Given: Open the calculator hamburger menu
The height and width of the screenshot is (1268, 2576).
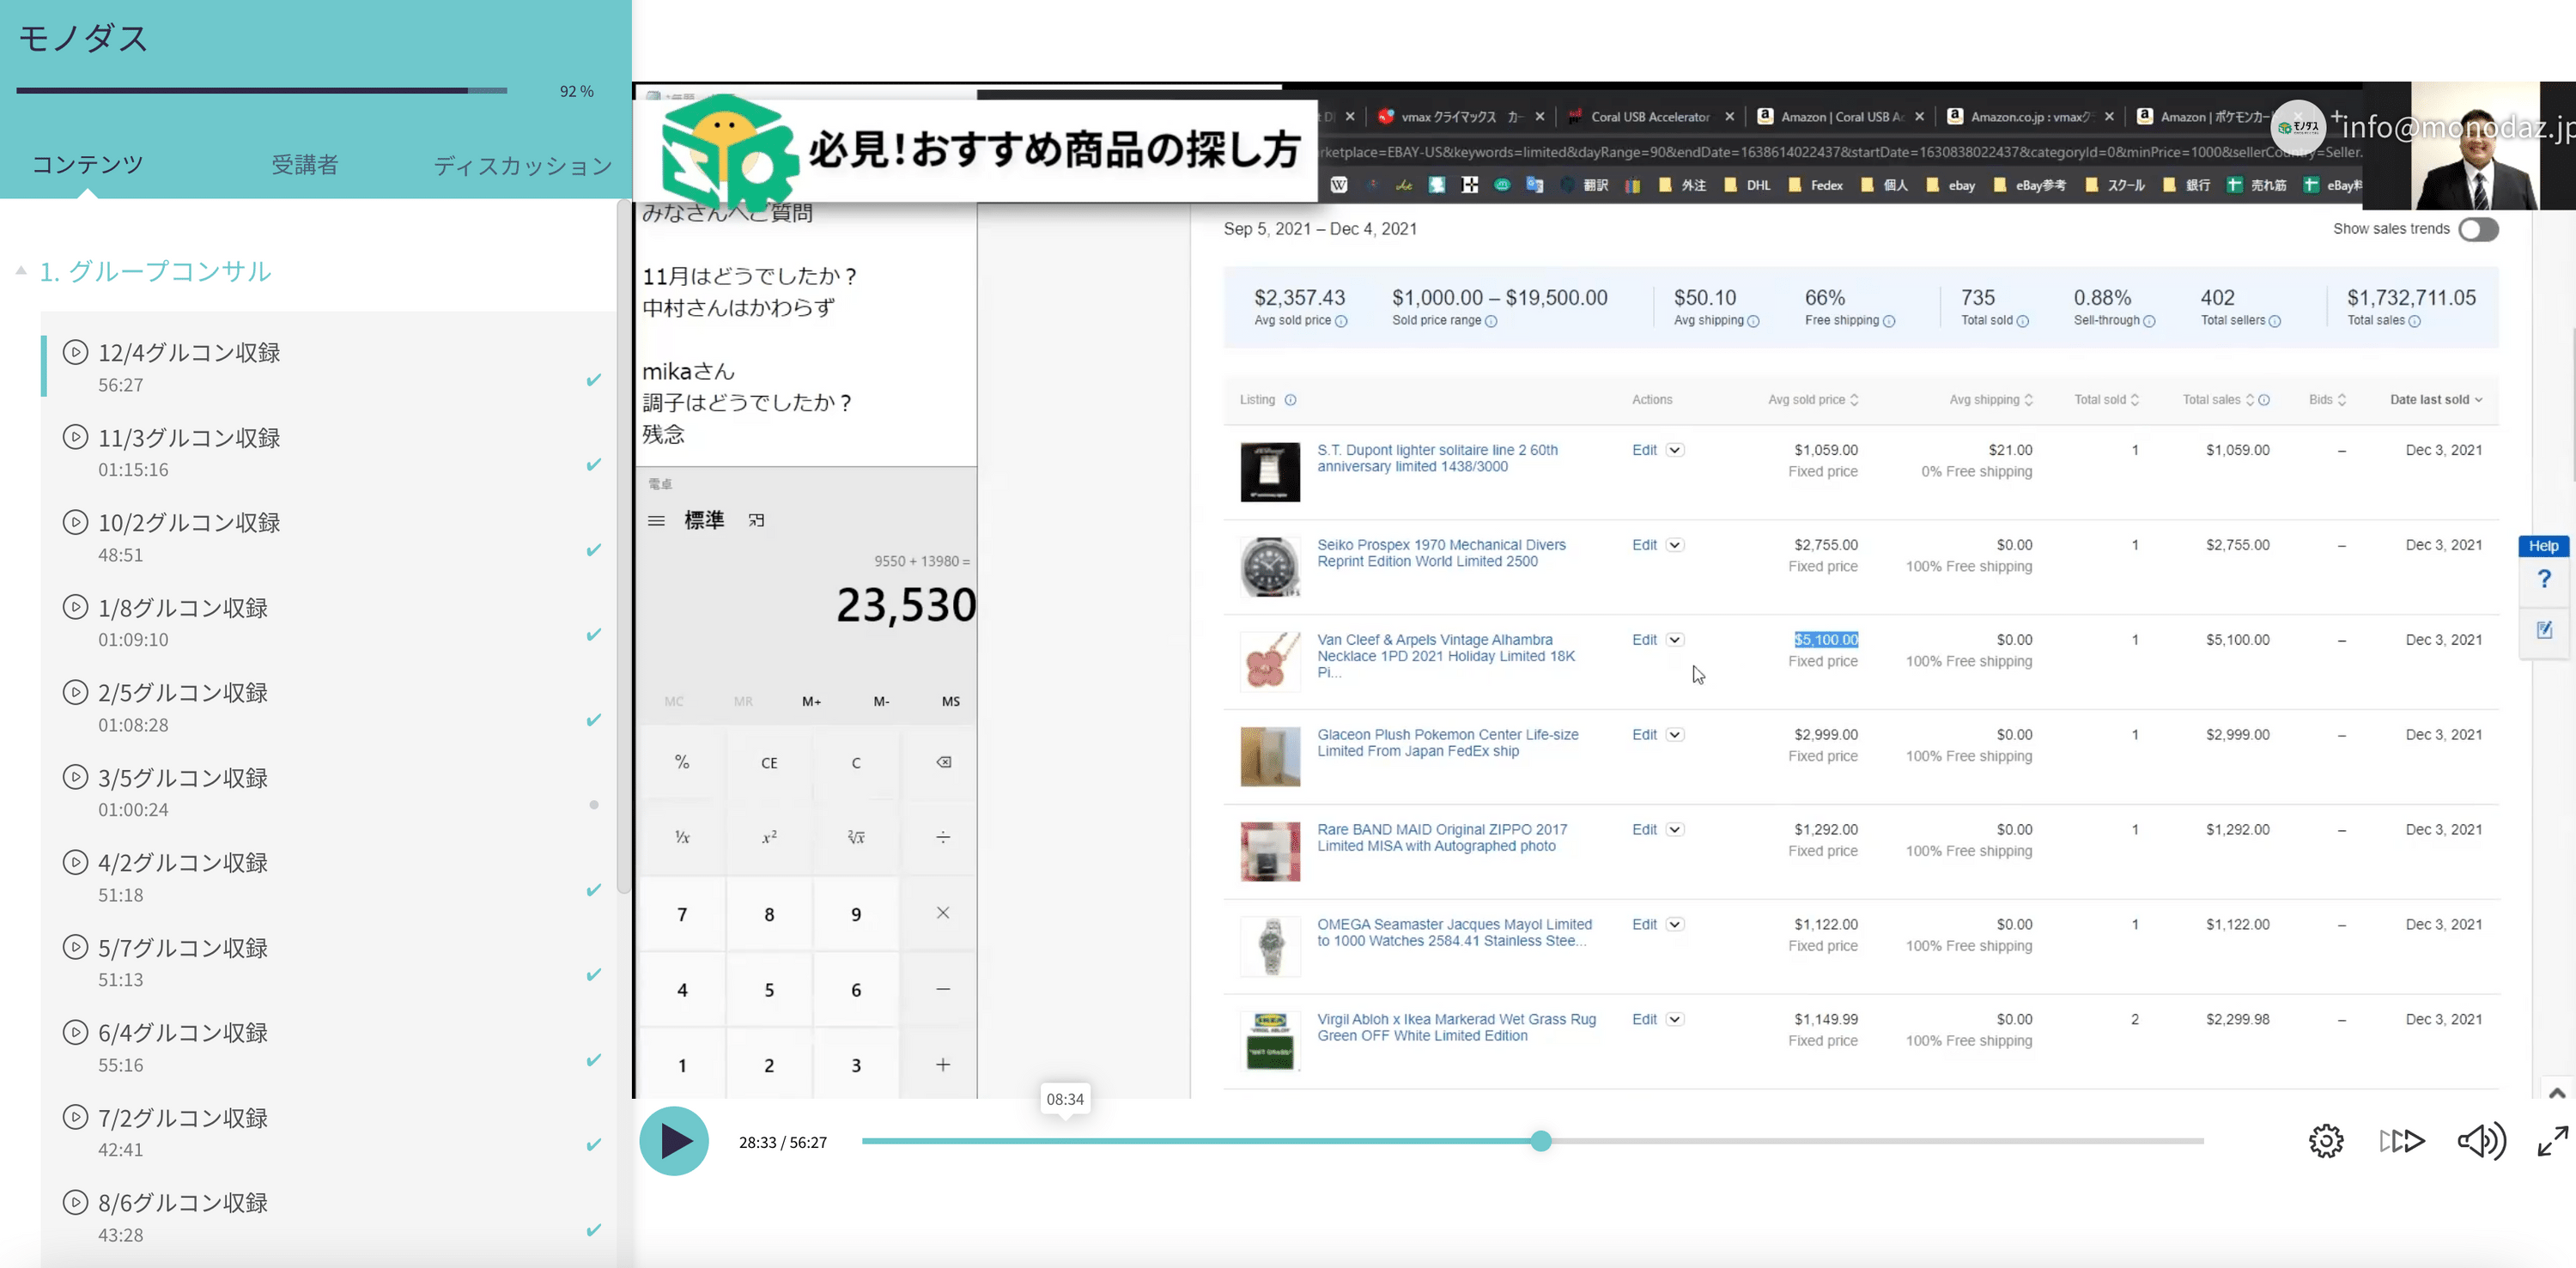Looking at the screenshot, I should tap(656, 520).
